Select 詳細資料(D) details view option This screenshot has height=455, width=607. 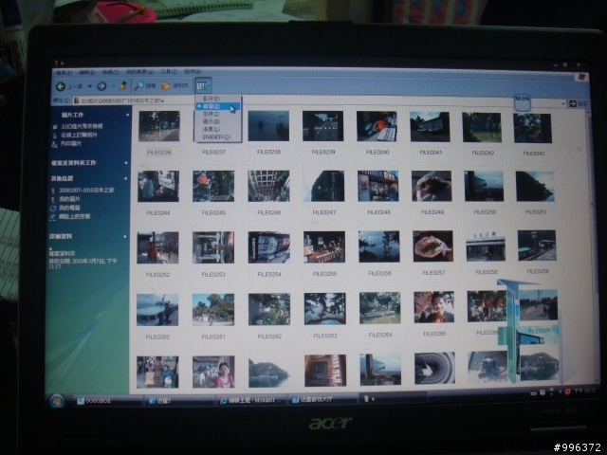(218, 136)
